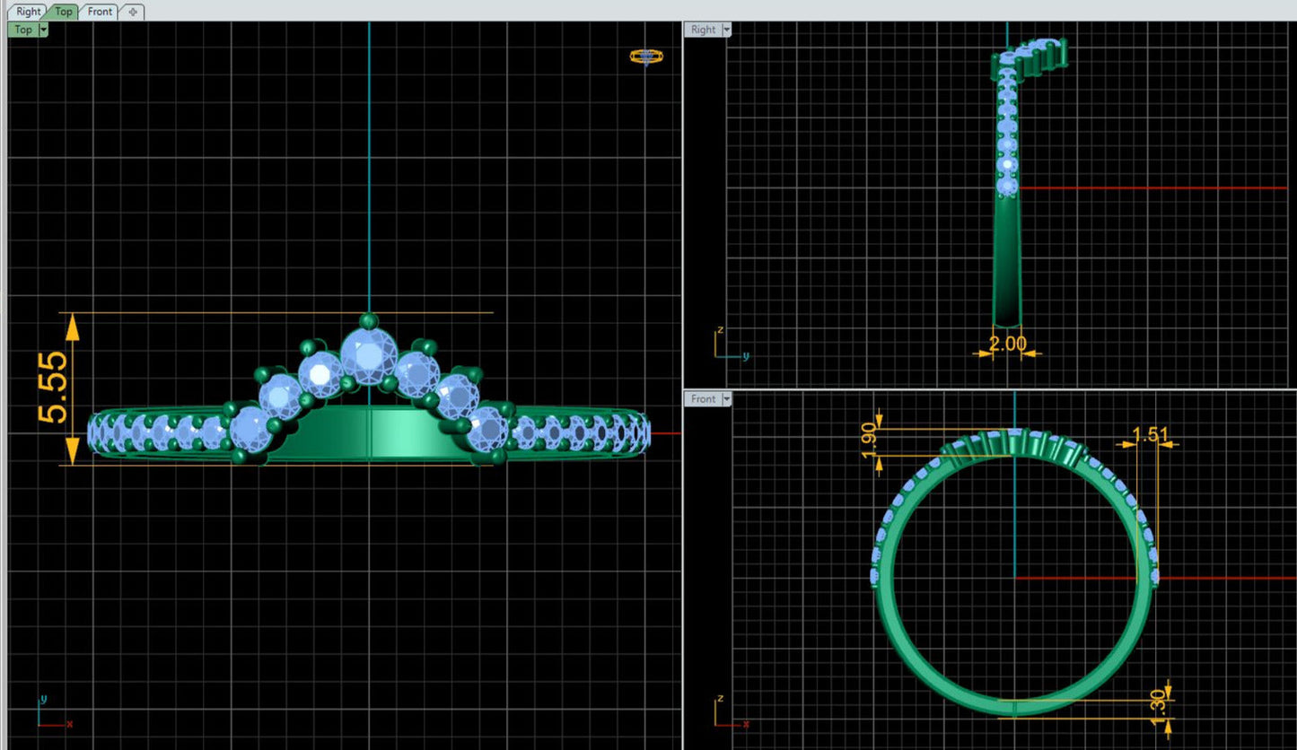Viewport: 1297px width, 750px height.
Task: Expand the Front viewport title dropdown arrow
Action: (726, 399)
